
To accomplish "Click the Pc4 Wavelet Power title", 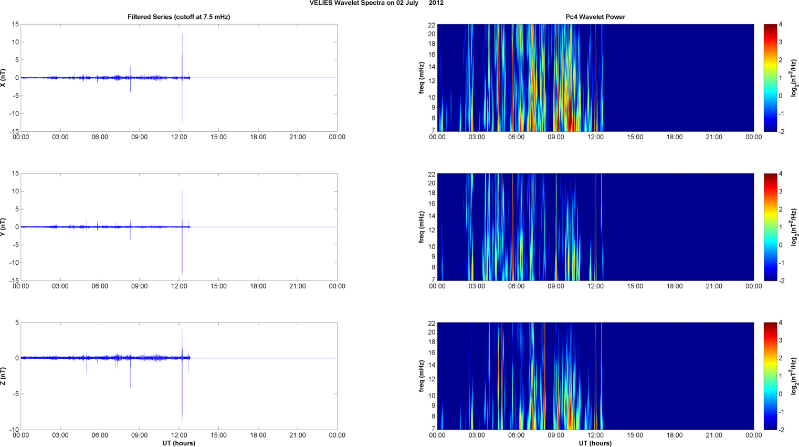I will point(595,17).
